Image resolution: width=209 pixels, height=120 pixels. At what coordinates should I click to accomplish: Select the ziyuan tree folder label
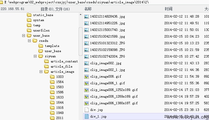coord(50,56)
